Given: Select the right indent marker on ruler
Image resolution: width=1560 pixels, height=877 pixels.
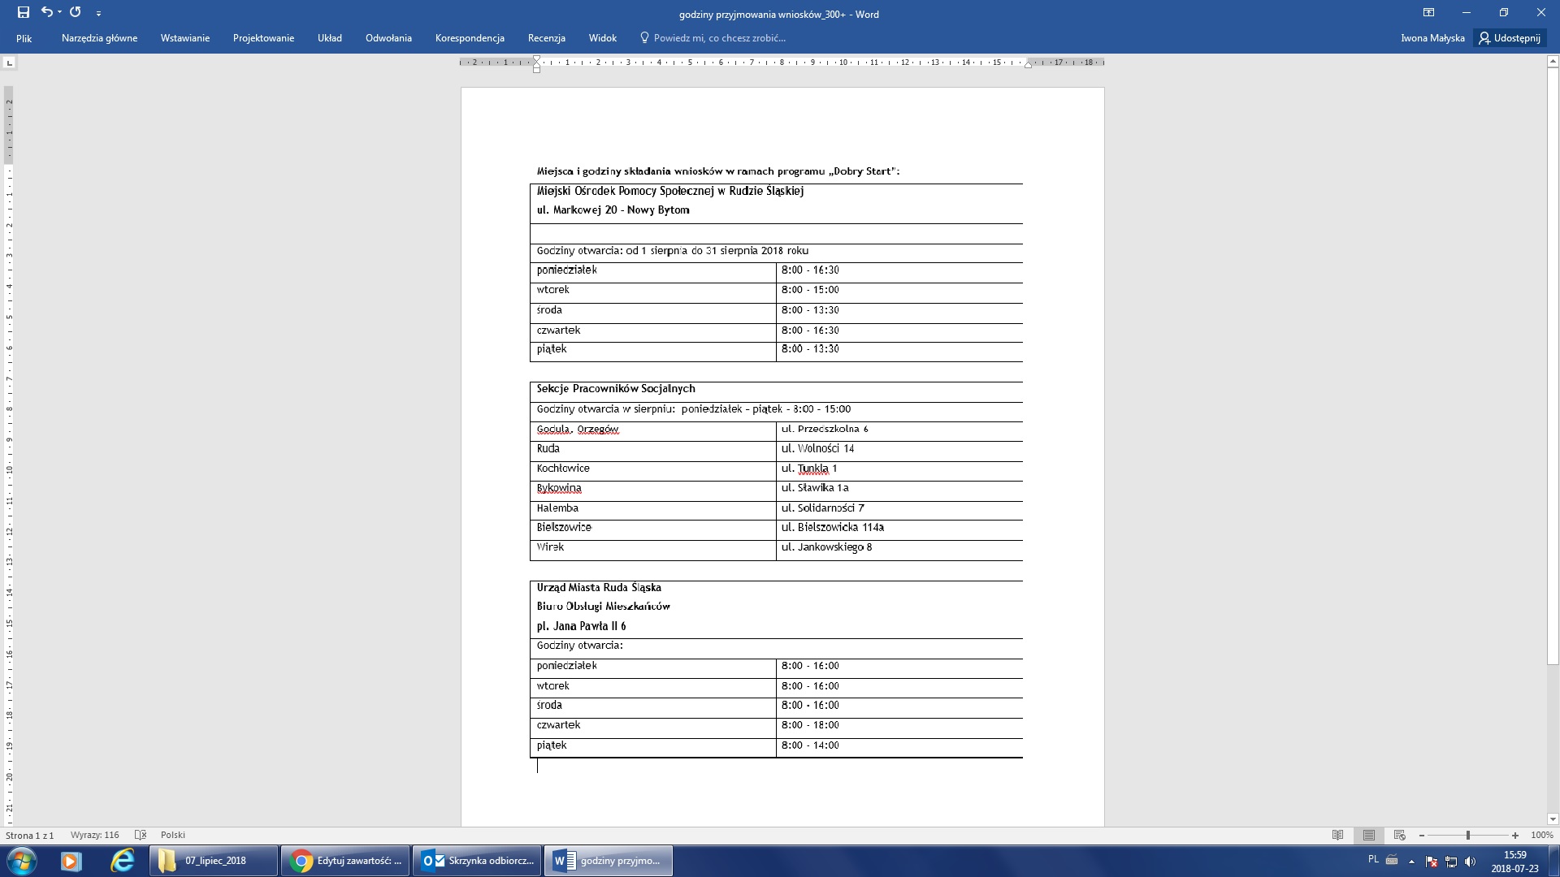Looking at the screenshot, I should pos(1028,64).
